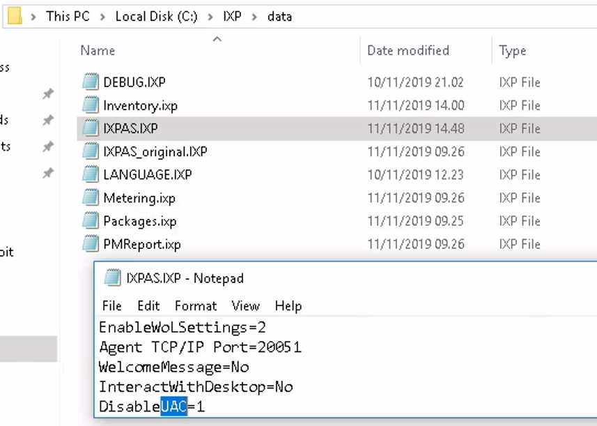
Task: Toggle the sort arrow above the Name column
Action: pyautogui.click(x=217, y=39)
